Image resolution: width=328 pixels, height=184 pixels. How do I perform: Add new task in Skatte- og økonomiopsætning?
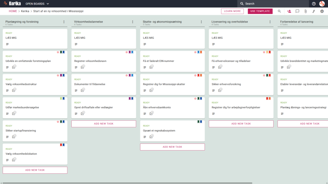pyautogui.click(x=172, y=147)
